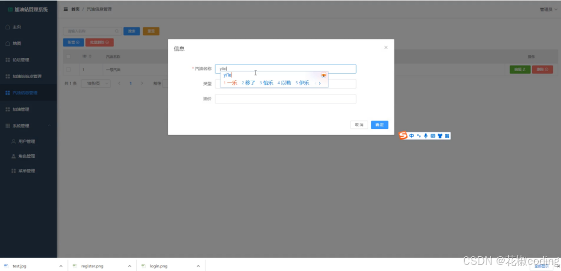The image size is (561, 271).
Task: Open 地图 in the sidebar
Action: click(28, 43)
